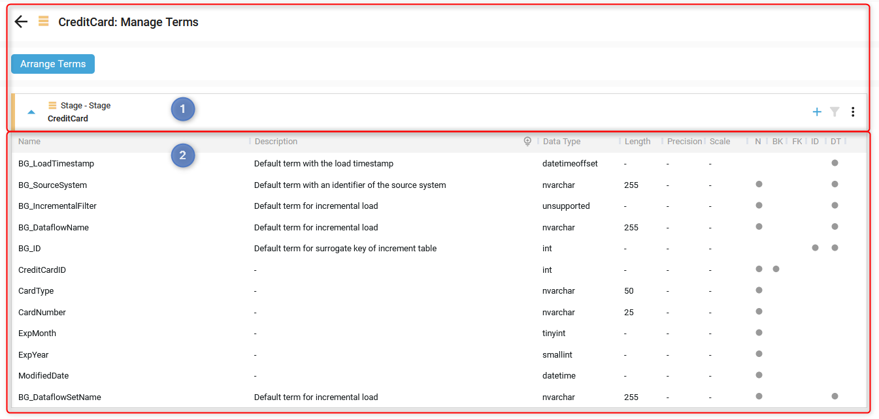Viewport: 879px width, 419px height.
Task: Open the three-dot more options menu
Action: click(x=853, y=112)
